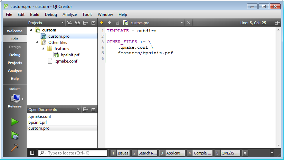Open the Debug menu
284x160 pixels.
pos(51,15)
